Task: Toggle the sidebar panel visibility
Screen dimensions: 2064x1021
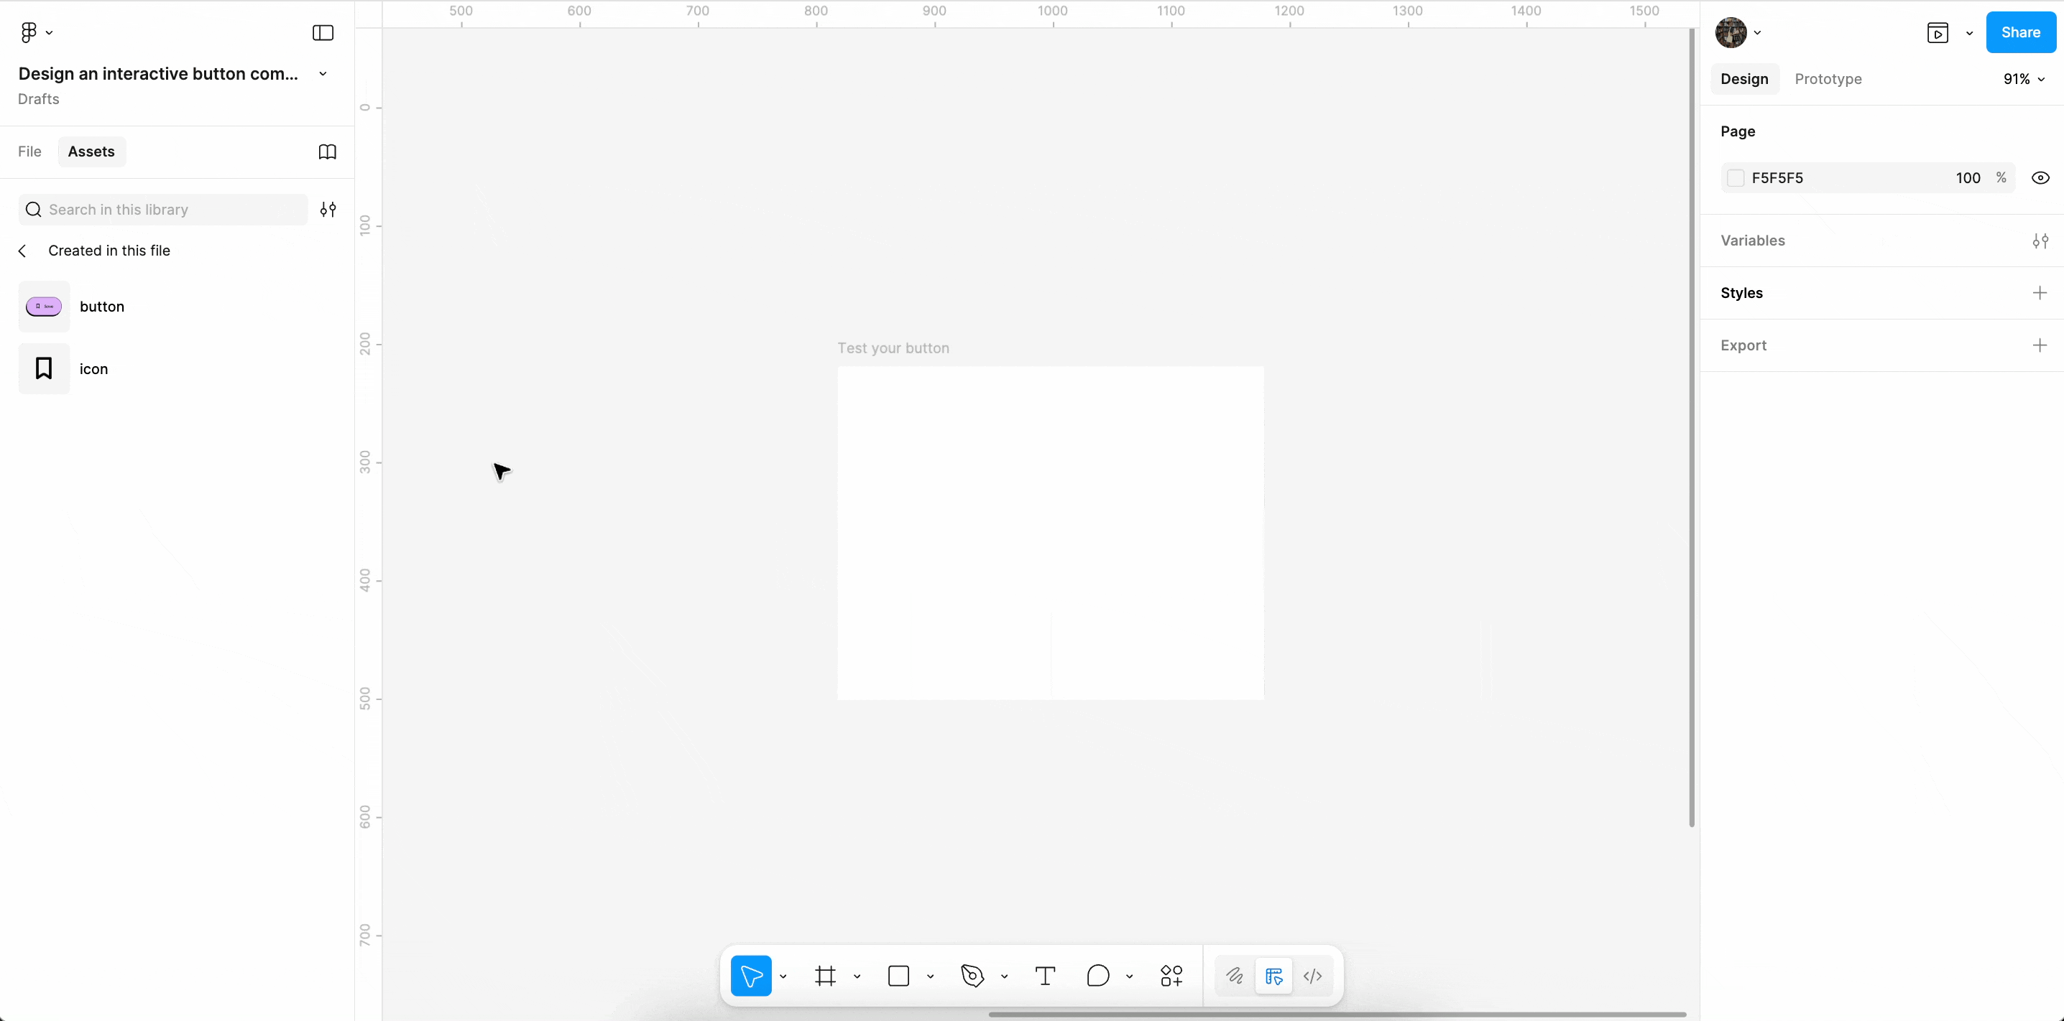Action: [323, 33]
